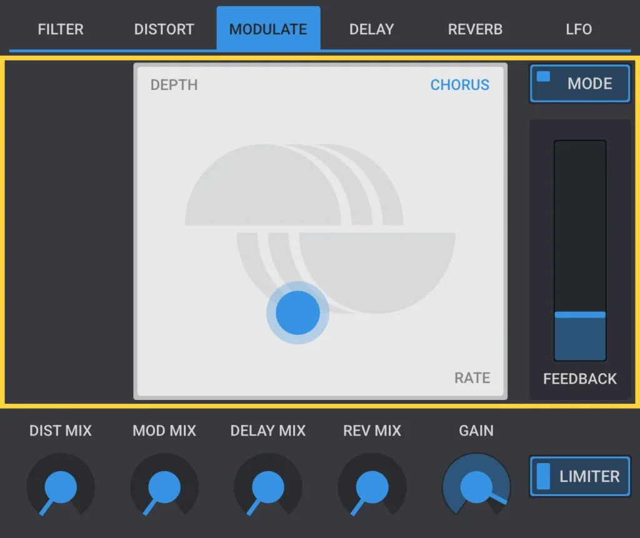Click the REV MIX knob
Screen dimensions: 640x538
[x=372, y=487]
